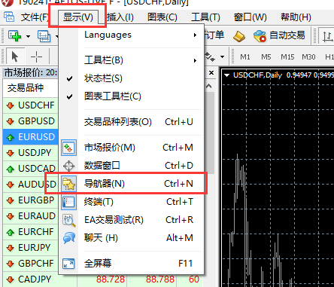Open the 图表(C) menu
Screen dimensions: 334x287
coord(162,17)
